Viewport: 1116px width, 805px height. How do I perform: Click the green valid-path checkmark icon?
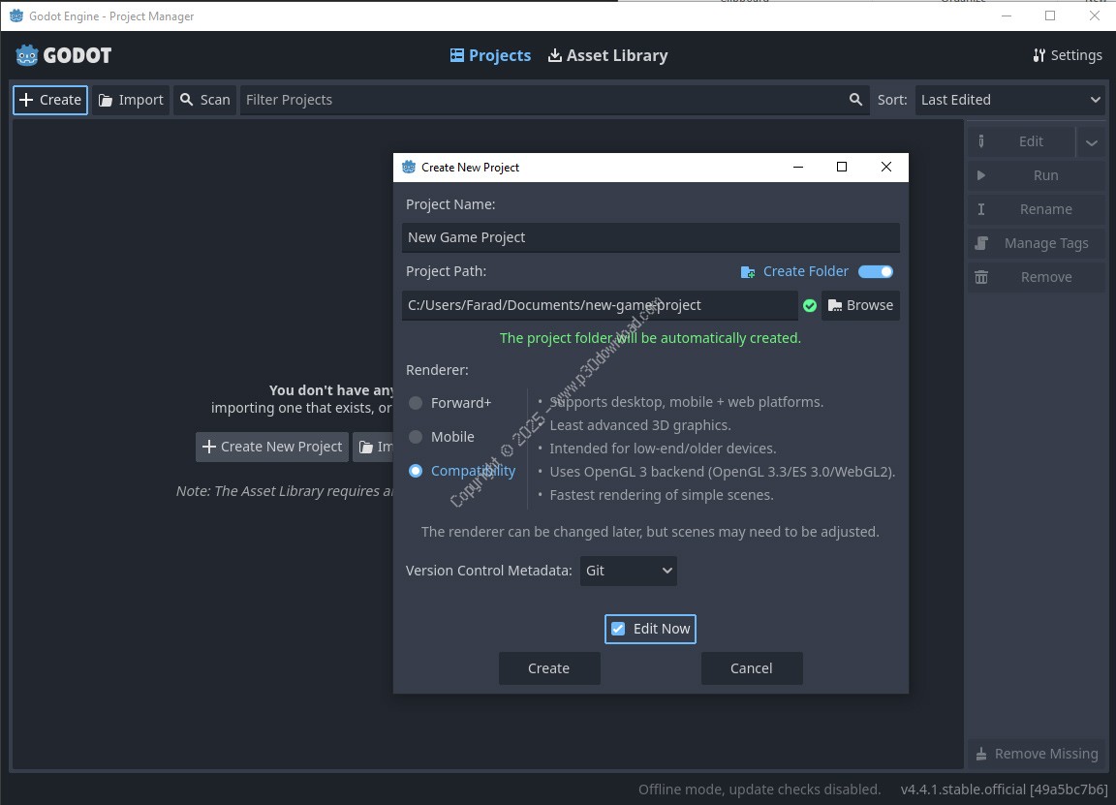point(809,305)
